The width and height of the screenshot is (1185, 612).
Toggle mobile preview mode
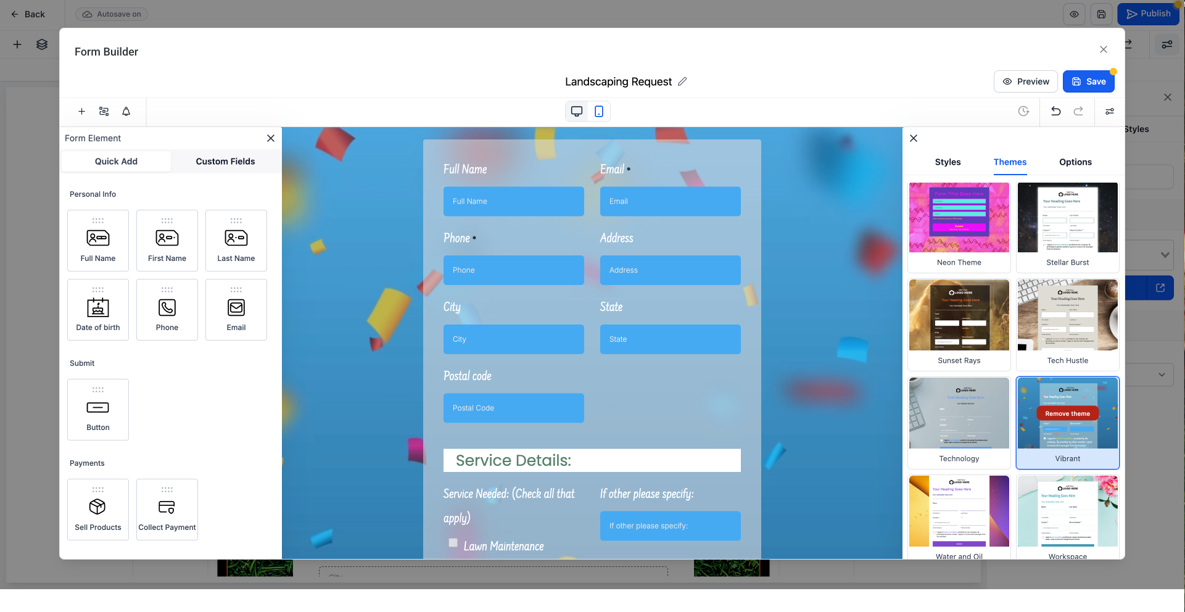point(598,111)
